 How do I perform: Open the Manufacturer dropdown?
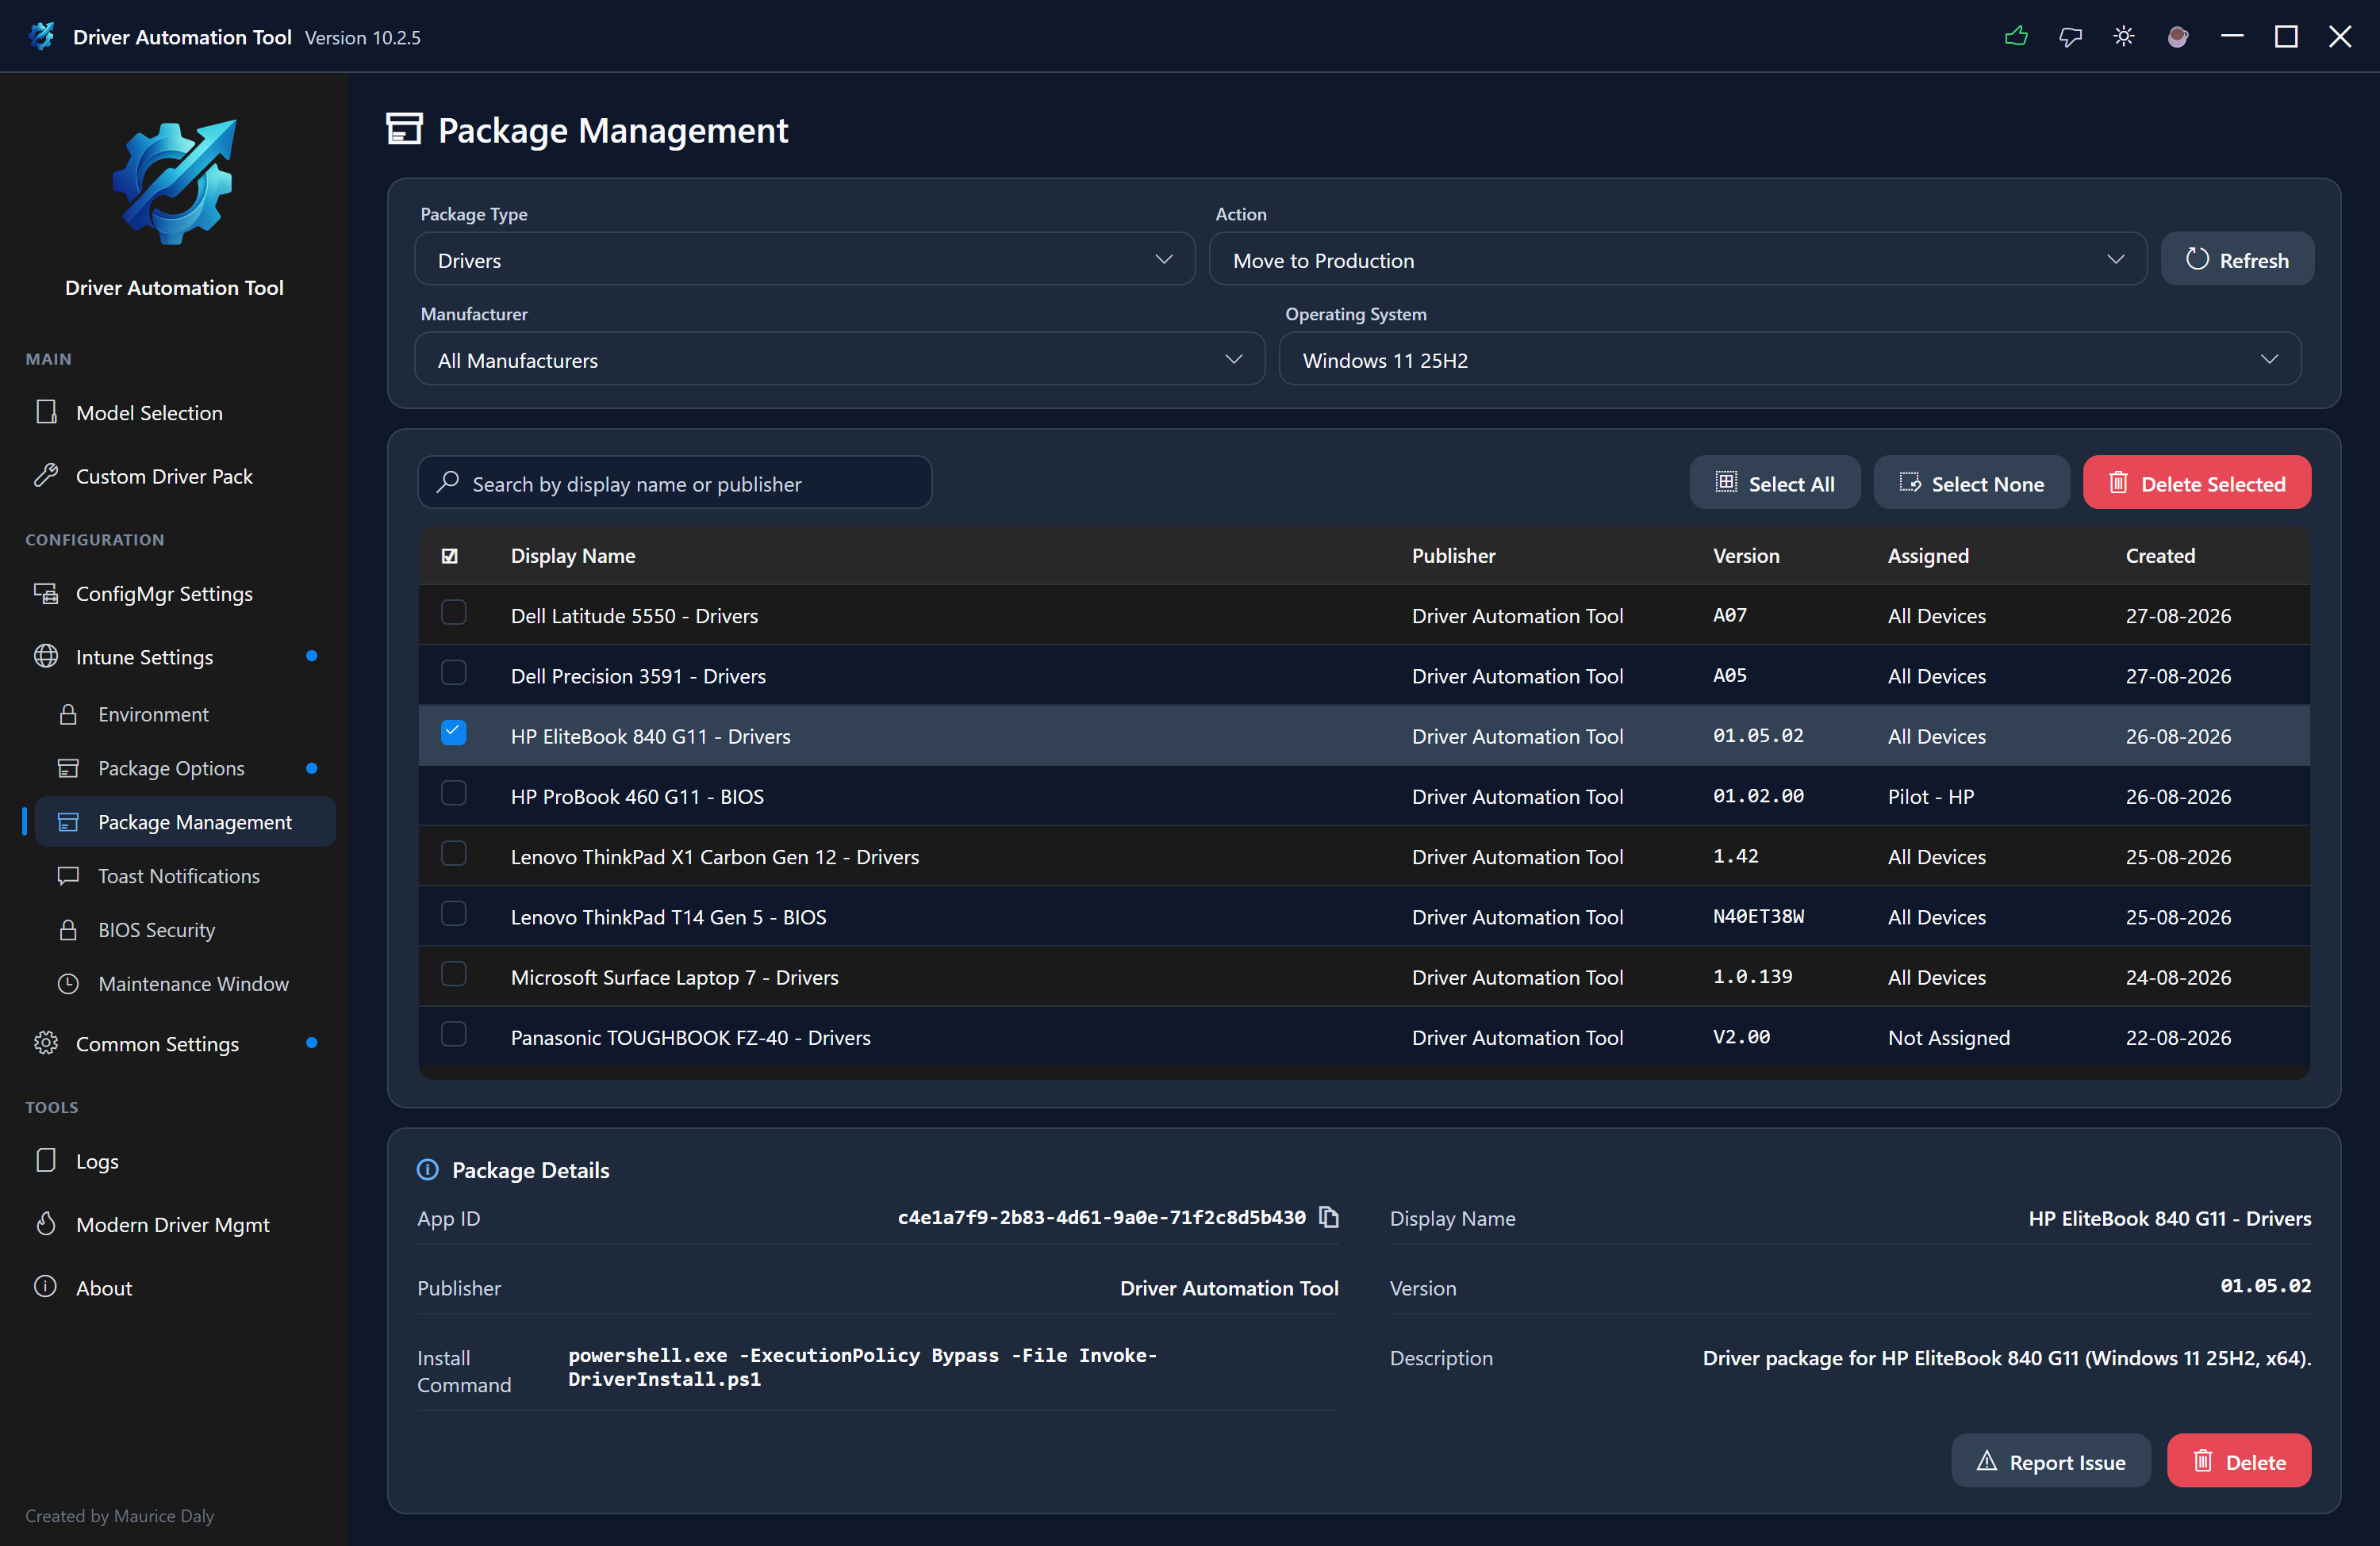click(840, 360)
